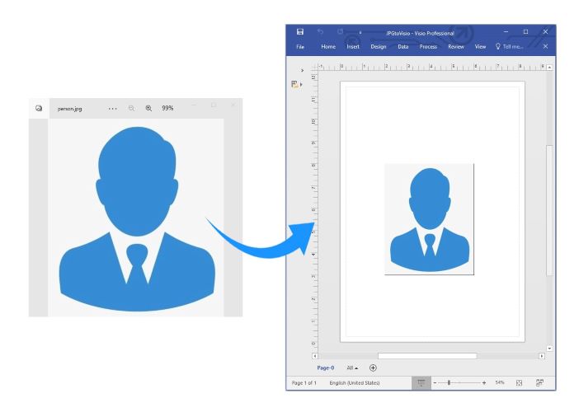Click the Undo arrow in Visio
The image size is (579, 412).
click(319, 32)
